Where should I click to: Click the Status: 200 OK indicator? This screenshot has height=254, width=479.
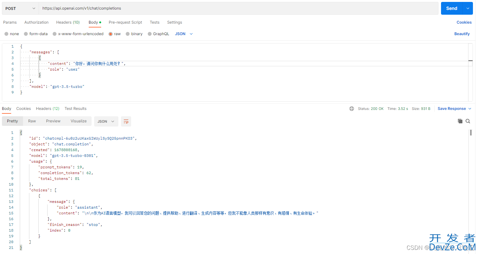click(x=370, y=109)
